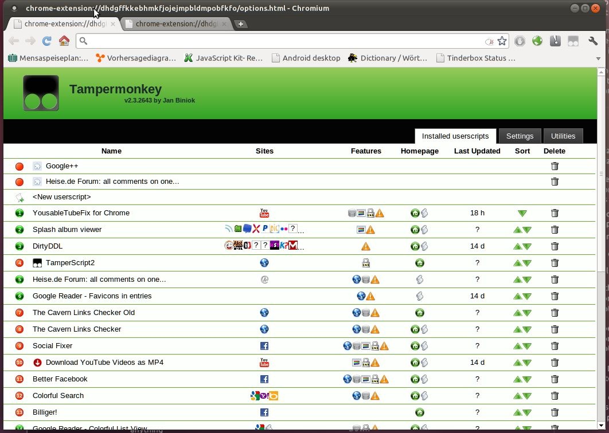
Task: Open Tinderbox Status bookmark
Action: [x=476, y=58]
